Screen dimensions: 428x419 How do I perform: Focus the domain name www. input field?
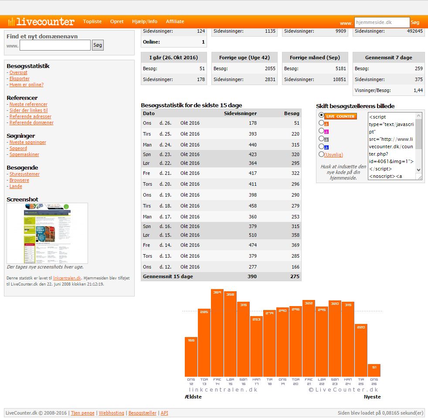click(55, 45)
